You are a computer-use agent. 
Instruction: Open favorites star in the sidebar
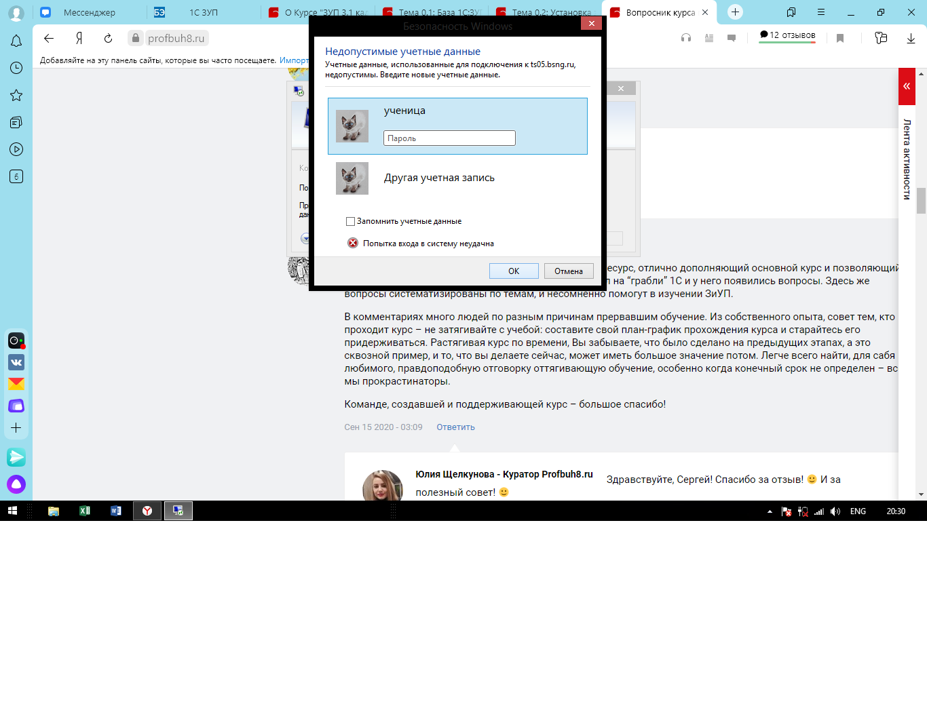click(x=16, y=96)
